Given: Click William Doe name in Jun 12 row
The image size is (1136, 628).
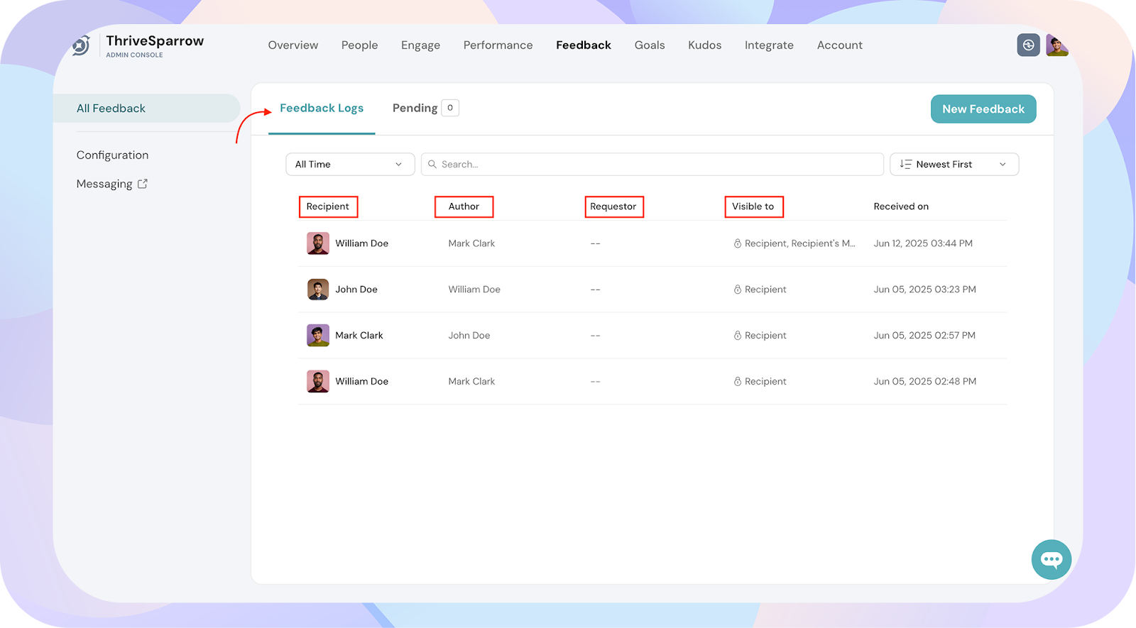Looking at the screenshot, I should click(362, 243).
